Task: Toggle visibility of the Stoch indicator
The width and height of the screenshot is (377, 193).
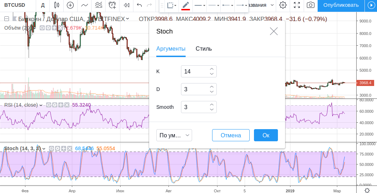Action: pyautogui.click(x=52, y=148)
